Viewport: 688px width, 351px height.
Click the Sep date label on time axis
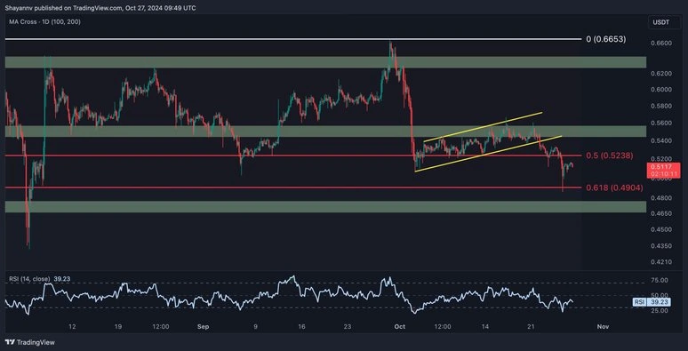[x=203, y=327]
